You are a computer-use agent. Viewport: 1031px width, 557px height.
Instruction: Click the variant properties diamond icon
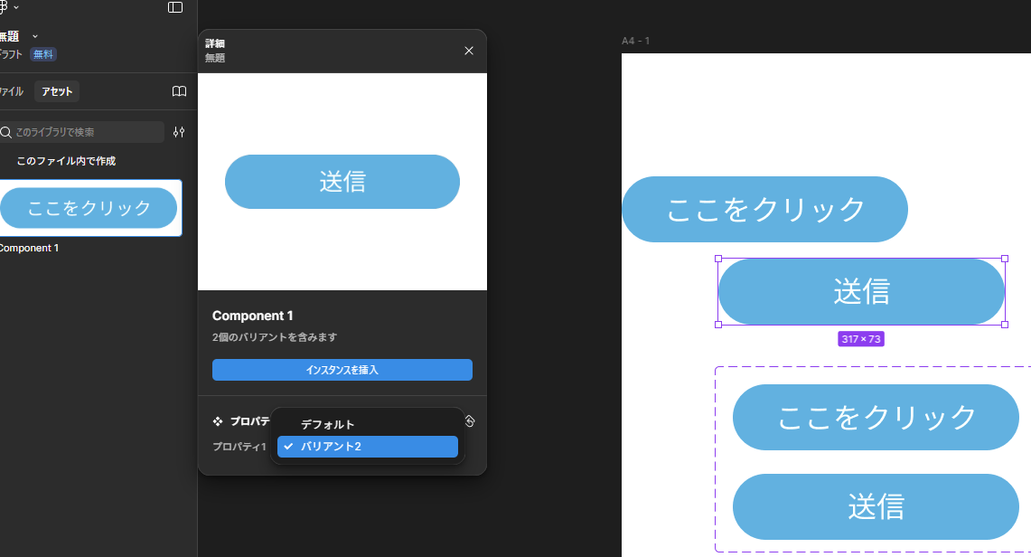click(x=218, y=421)
